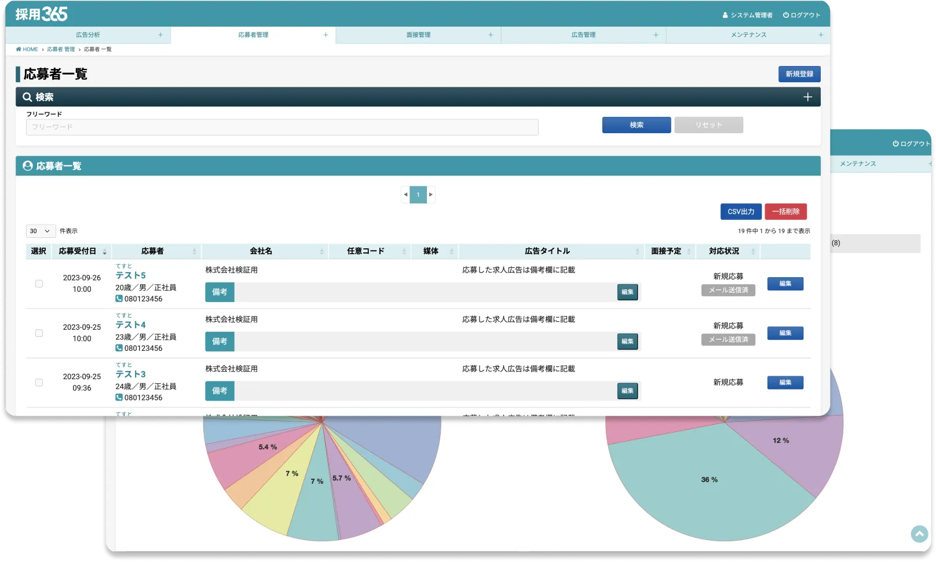
Task: Select page 1 in pagination
Action: tap(418, 194)
